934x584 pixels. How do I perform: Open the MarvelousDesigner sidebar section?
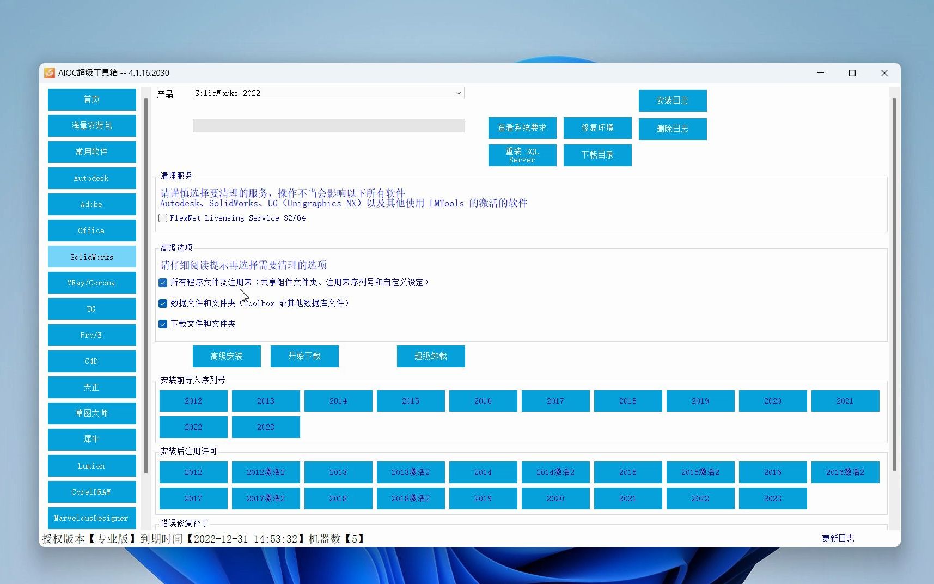(92, 518)
